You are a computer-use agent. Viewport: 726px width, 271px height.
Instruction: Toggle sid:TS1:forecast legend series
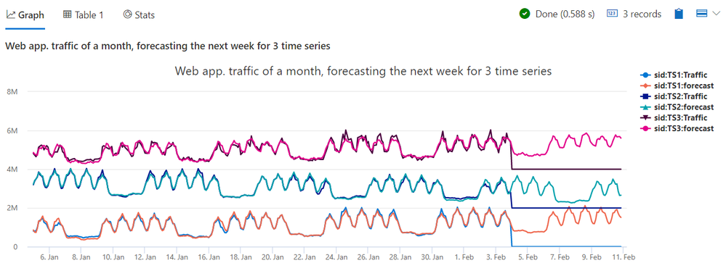[x=677, y=86]
